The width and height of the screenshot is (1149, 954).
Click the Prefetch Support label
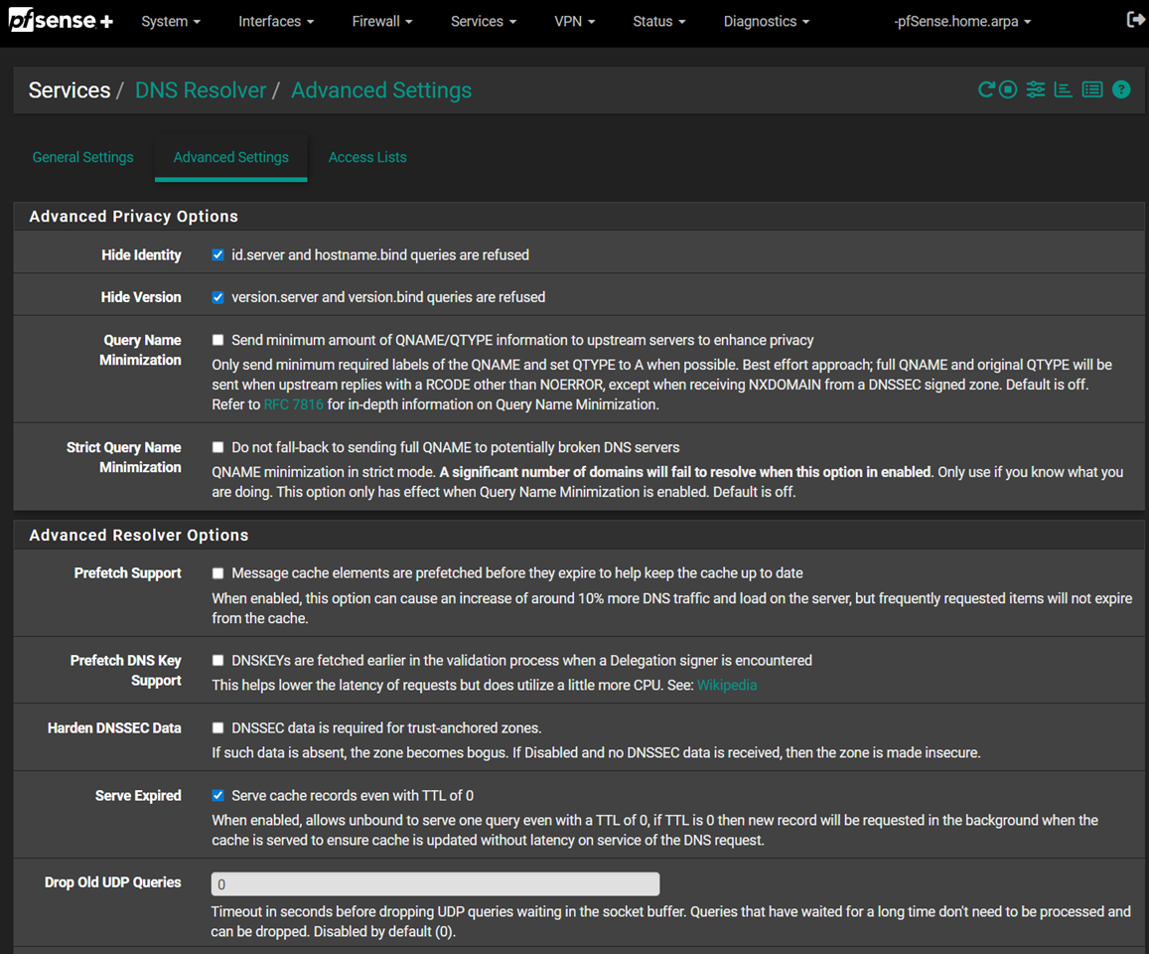click(x=127, y=573)
